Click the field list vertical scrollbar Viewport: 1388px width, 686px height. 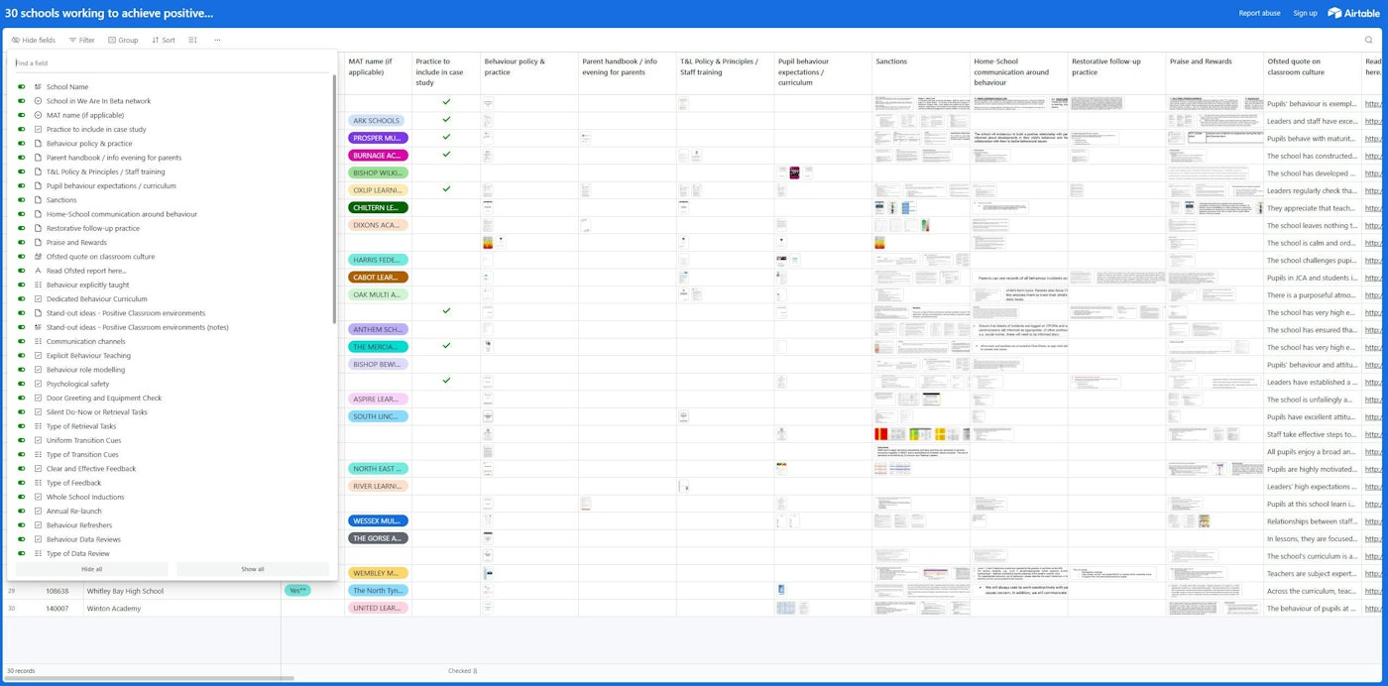[334, 198]
